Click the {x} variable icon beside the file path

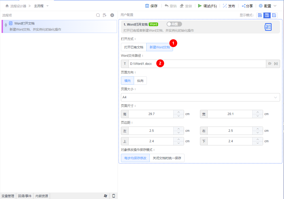click(x=276, y=63)
